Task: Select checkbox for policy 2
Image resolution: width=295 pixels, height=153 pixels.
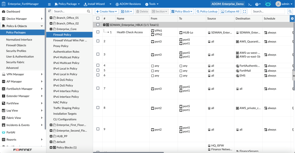Action: click(x=98, y=41)
